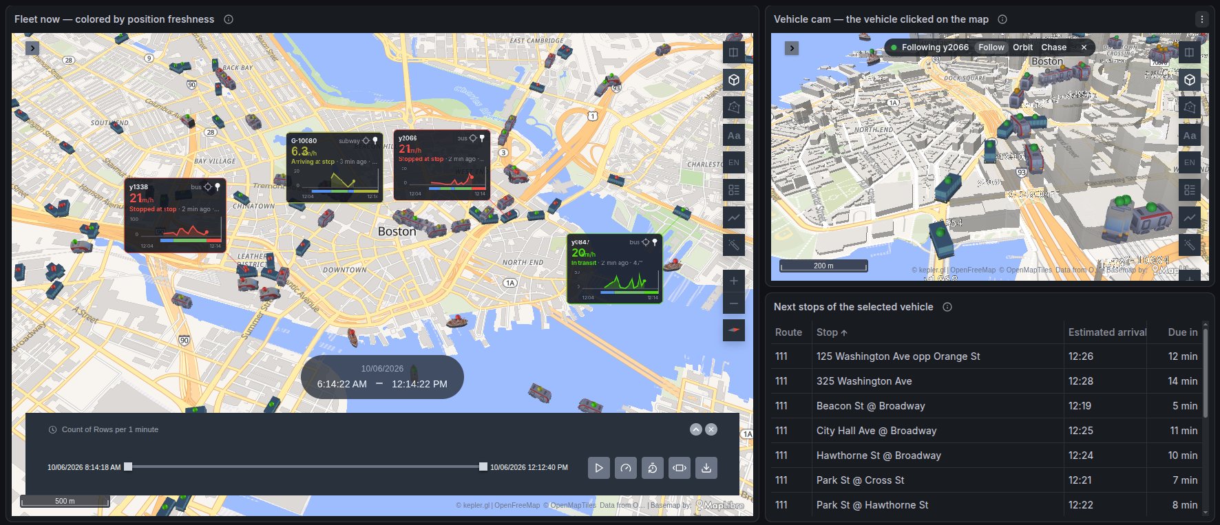Expand the Fleet map side panel arrow

(x=32, y=48)
